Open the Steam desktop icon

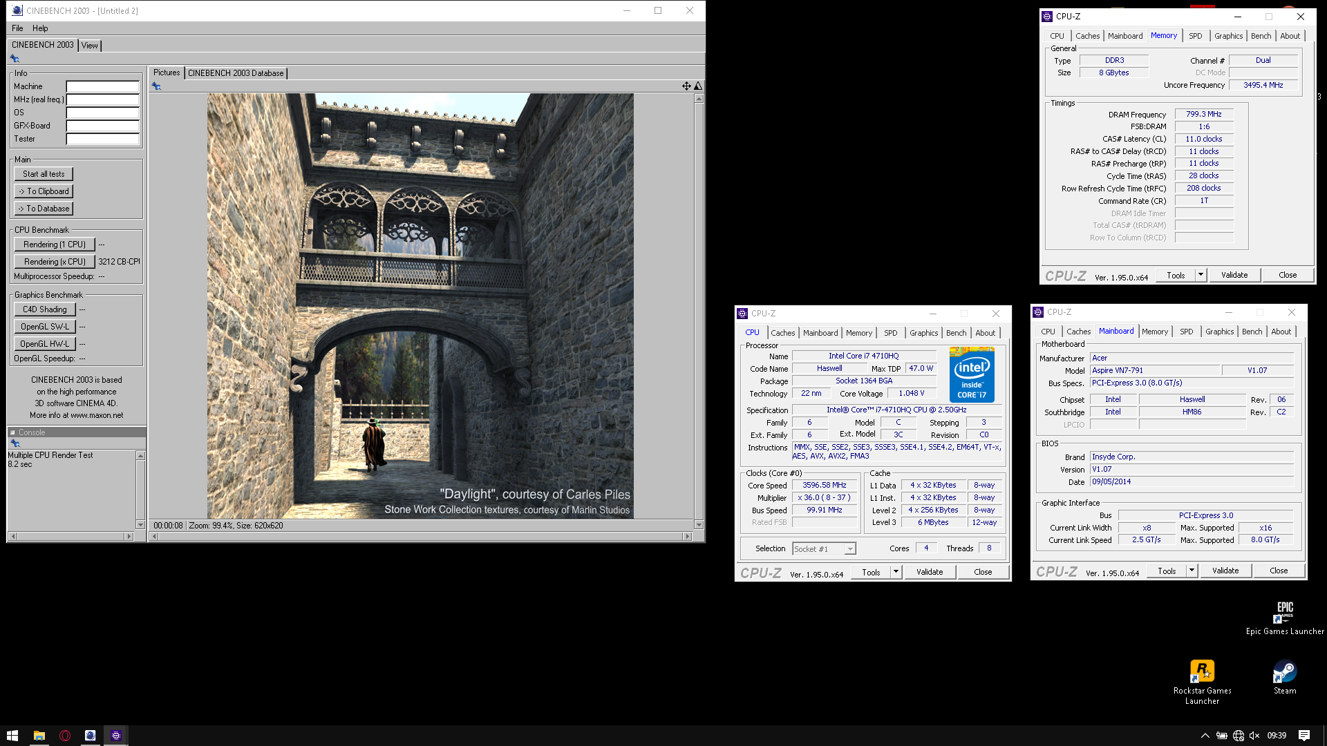[1285, 677]
